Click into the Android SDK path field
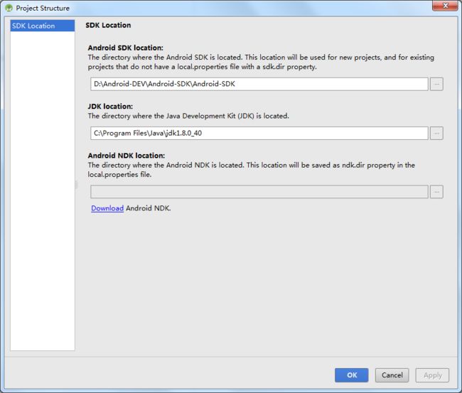462x393 pixels. (259, 85)
